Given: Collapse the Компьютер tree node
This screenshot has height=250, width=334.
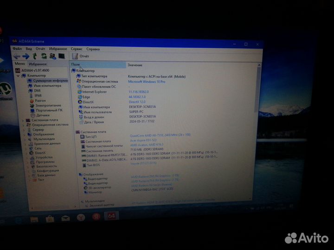Looking at the screenshot, I should [x=18, y=75].
